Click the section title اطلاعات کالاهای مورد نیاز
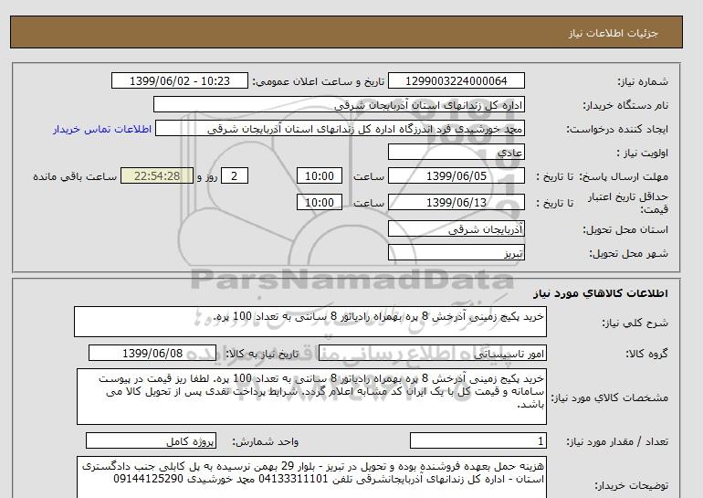The image size is (703, 498). tap(601, 293)
